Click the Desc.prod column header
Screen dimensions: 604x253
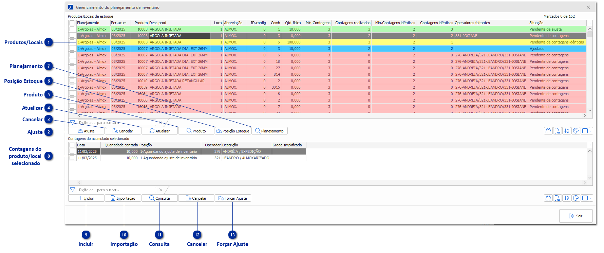pos(179,23)
